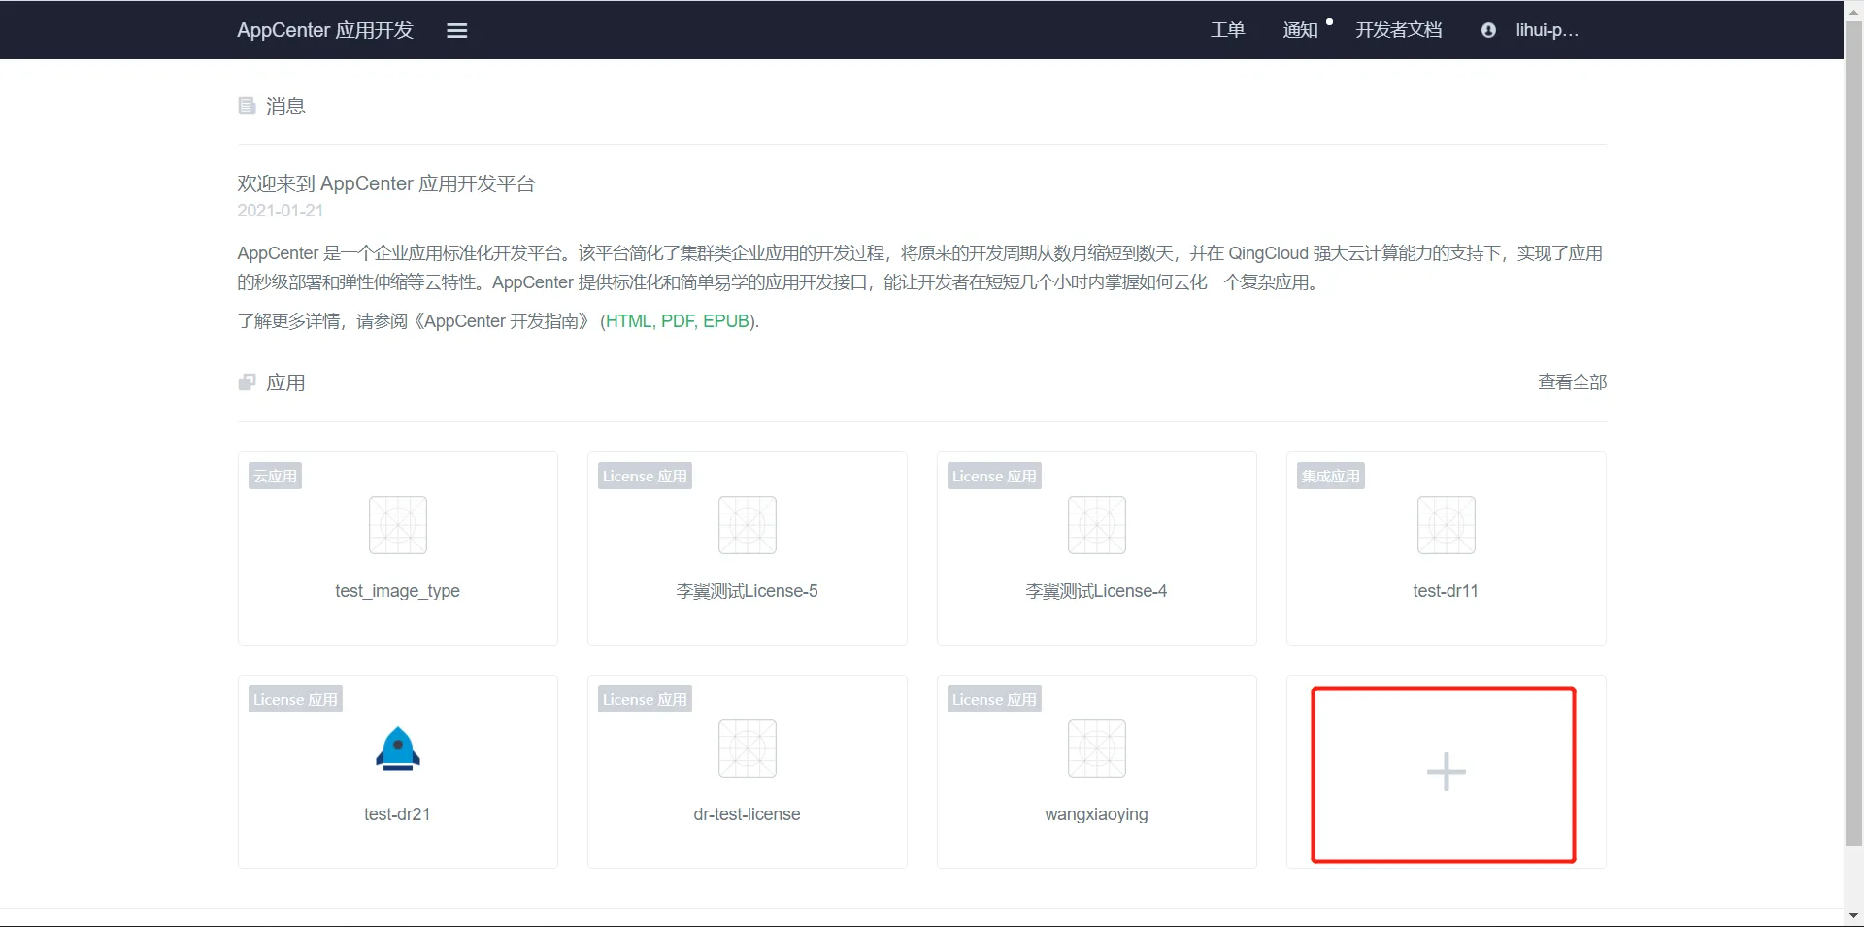Image resolution: width=1864 pixels, height=927 pixels.
Task: Click the 应用 section heading
Action: (285, 382)
